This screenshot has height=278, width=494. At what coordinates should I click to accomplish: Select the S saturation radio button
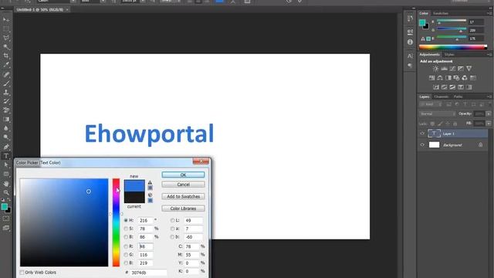[x=126, y=229]
